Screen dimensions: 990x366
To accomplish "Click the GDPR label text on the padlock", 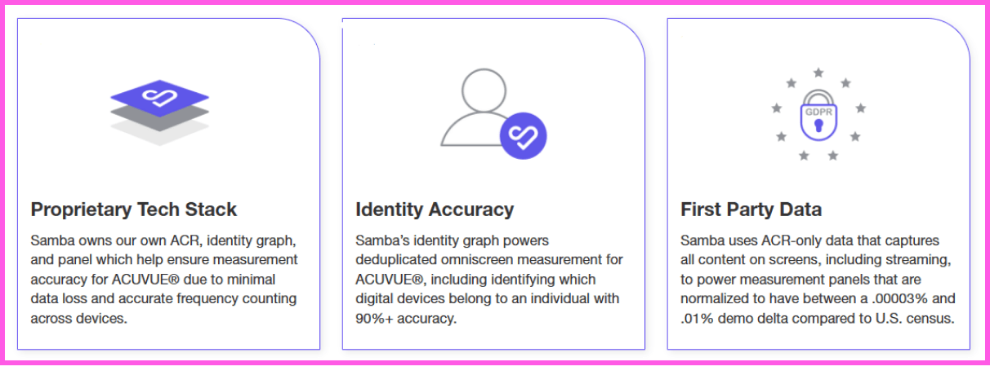I will pos(818,112).
